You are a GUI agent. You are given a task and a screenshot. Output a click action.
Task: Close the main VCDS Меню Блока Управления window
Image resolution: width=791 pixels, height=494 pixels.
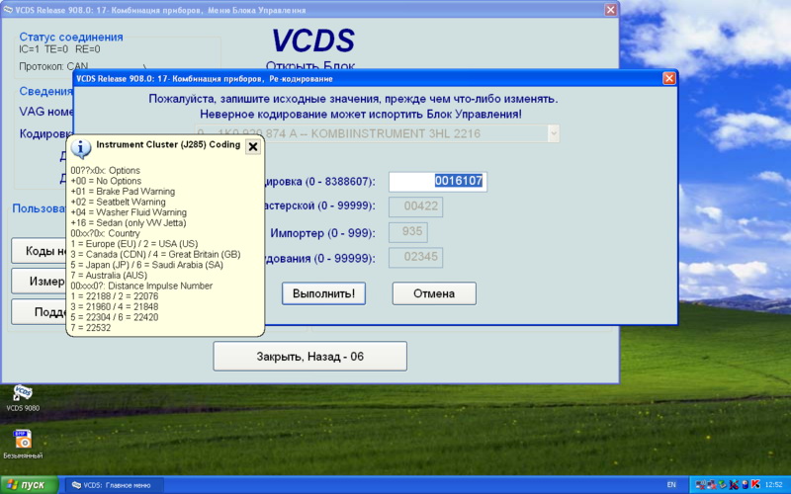click(x=610, y=10)
